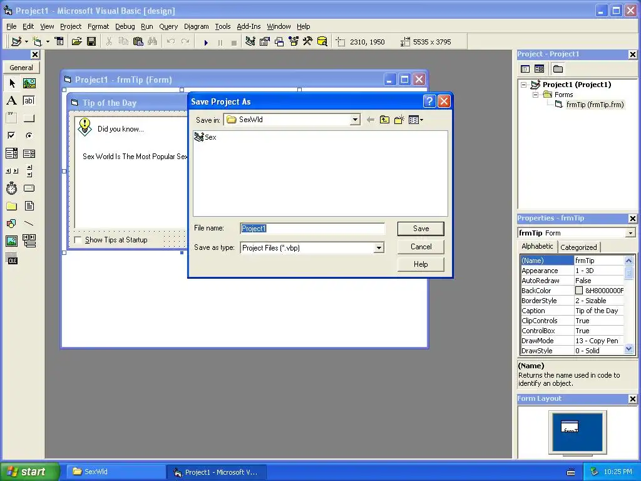641x481 pixels.
Task: Click the Open Project toolbar icon
Action: (x=77, y=42)
